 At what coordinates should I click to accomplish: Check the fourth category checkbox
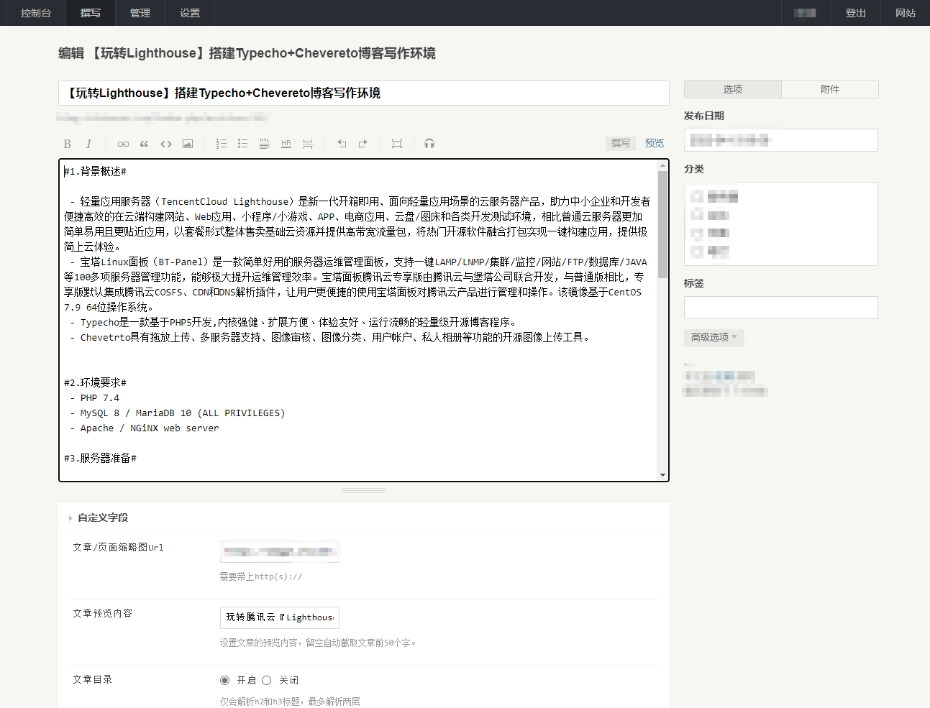tap(696, 252)
